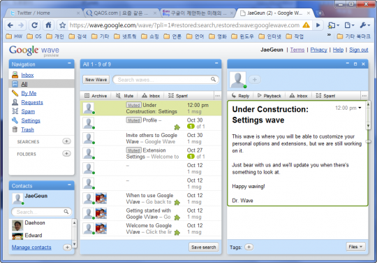Image resolution: width=377 pixels, height=263 pixels.
Task: Add a tag with the plus button
Action: [249, 247]
